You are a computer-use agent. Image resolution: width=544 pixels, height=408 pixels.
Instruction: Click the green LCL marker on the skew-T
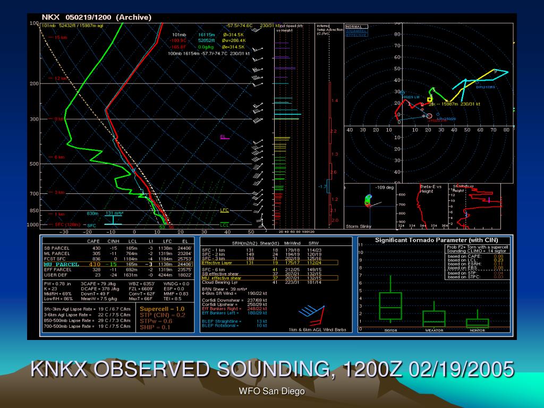pyautogui.click(x=225, y=225)
